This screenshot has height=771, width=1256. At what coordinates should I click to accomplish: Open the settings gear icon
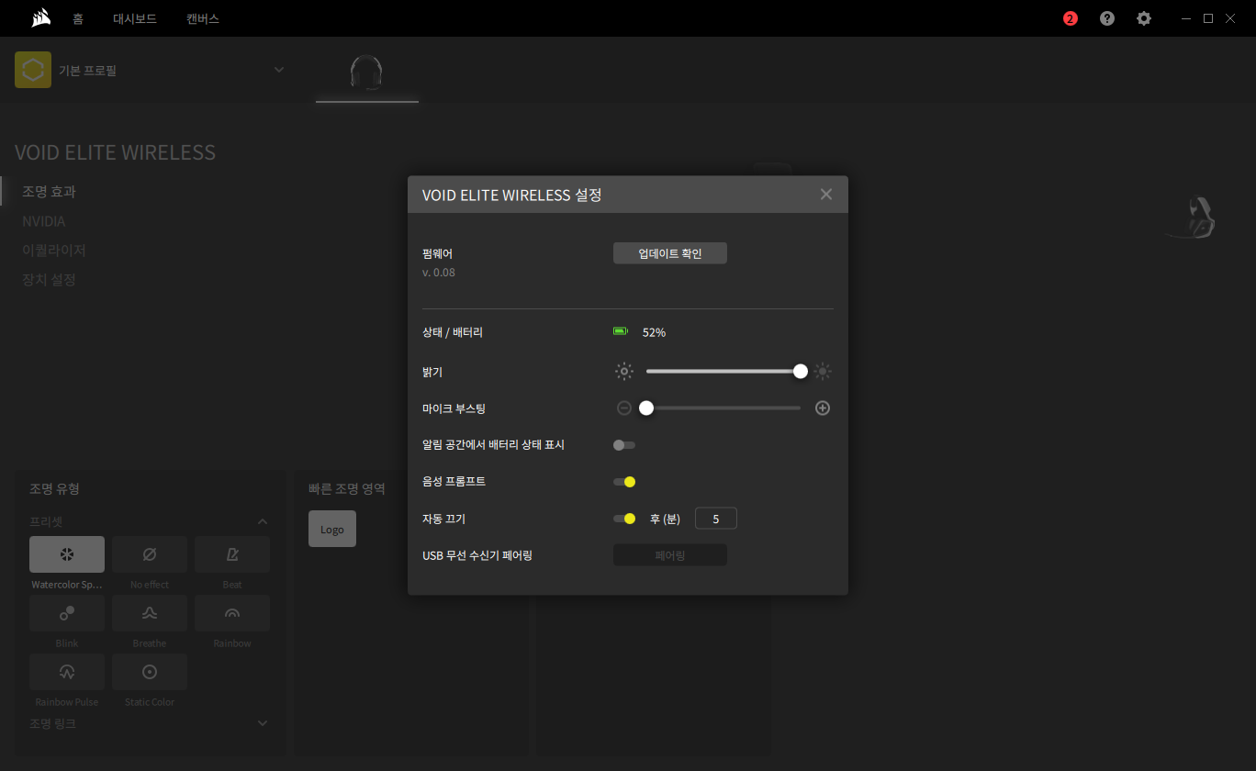(x=1144, y=18)
